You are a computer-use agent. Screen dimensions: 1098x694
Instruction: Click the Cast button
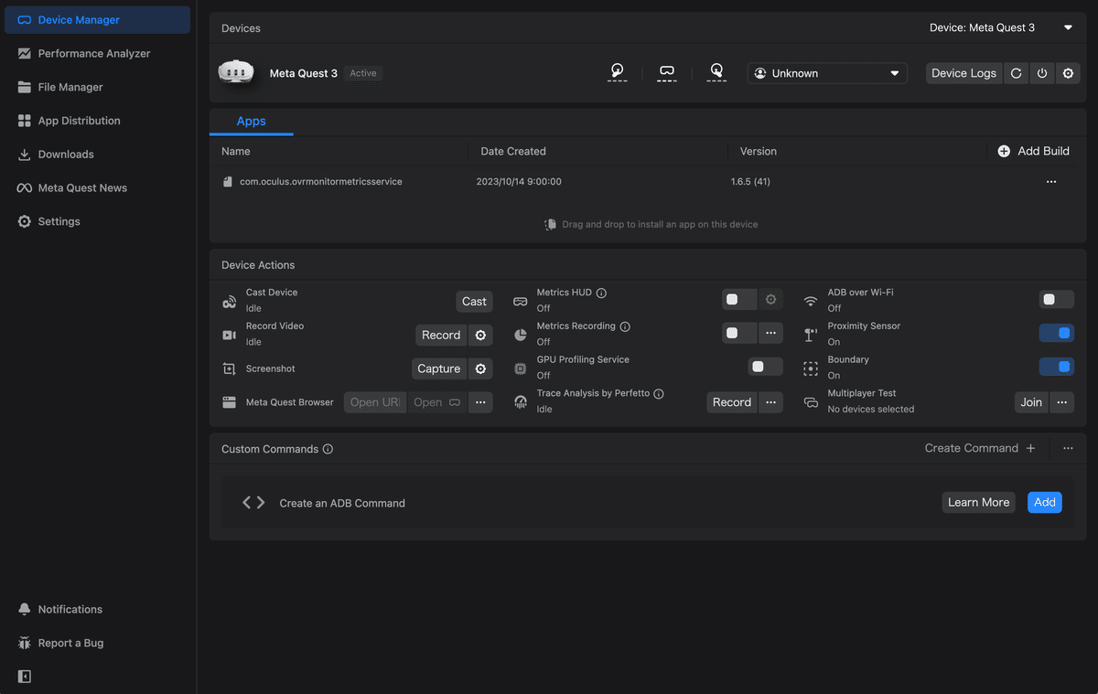point(474,302)
